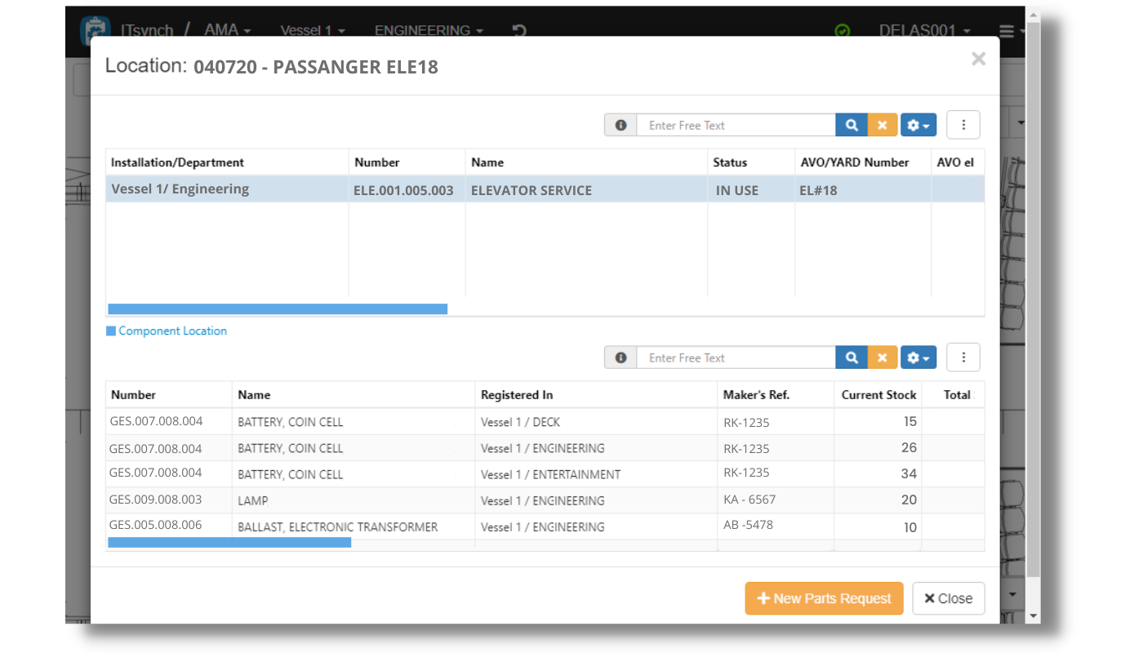
Task: Click the New Parts Request button
Action: pyautogui.click(x=824, y=598)
